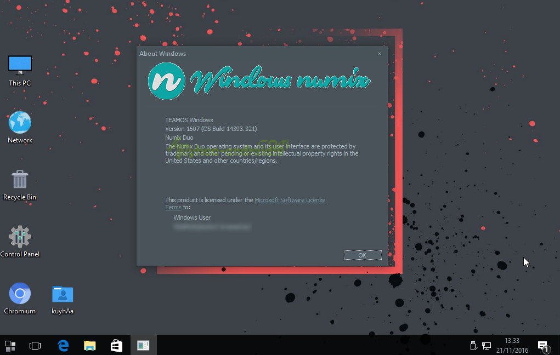560x355 pixels.
Task: Open Control Panel desktop icon
Action: (x=20, y=241)
